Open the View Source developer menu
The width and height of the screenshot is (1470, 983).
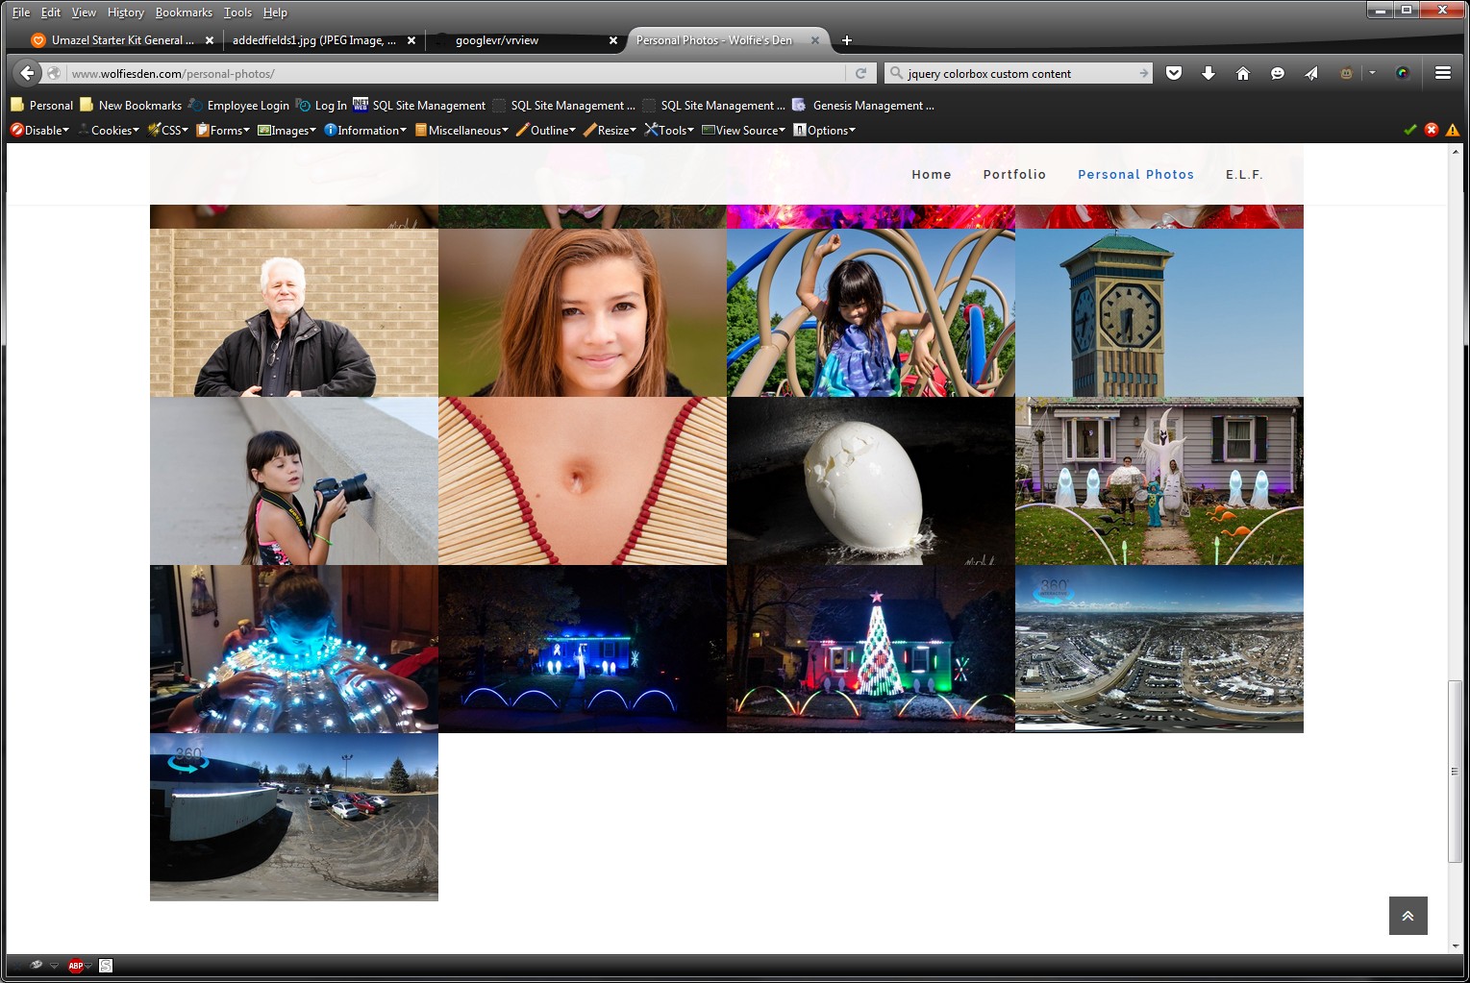tap(743, 130)
